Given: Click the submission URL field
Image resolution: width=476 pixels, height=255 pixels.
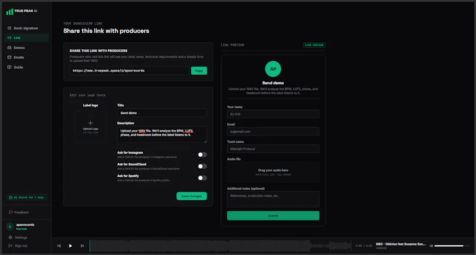Looking at the screenshot, I should pos(129,71).
